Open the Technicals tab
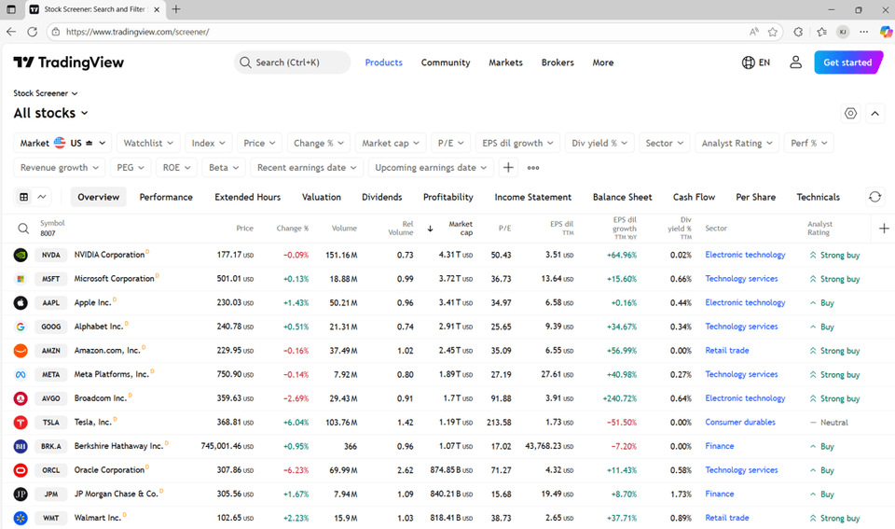Viewport: 895px width, 529px height. [x=818, y=197]
